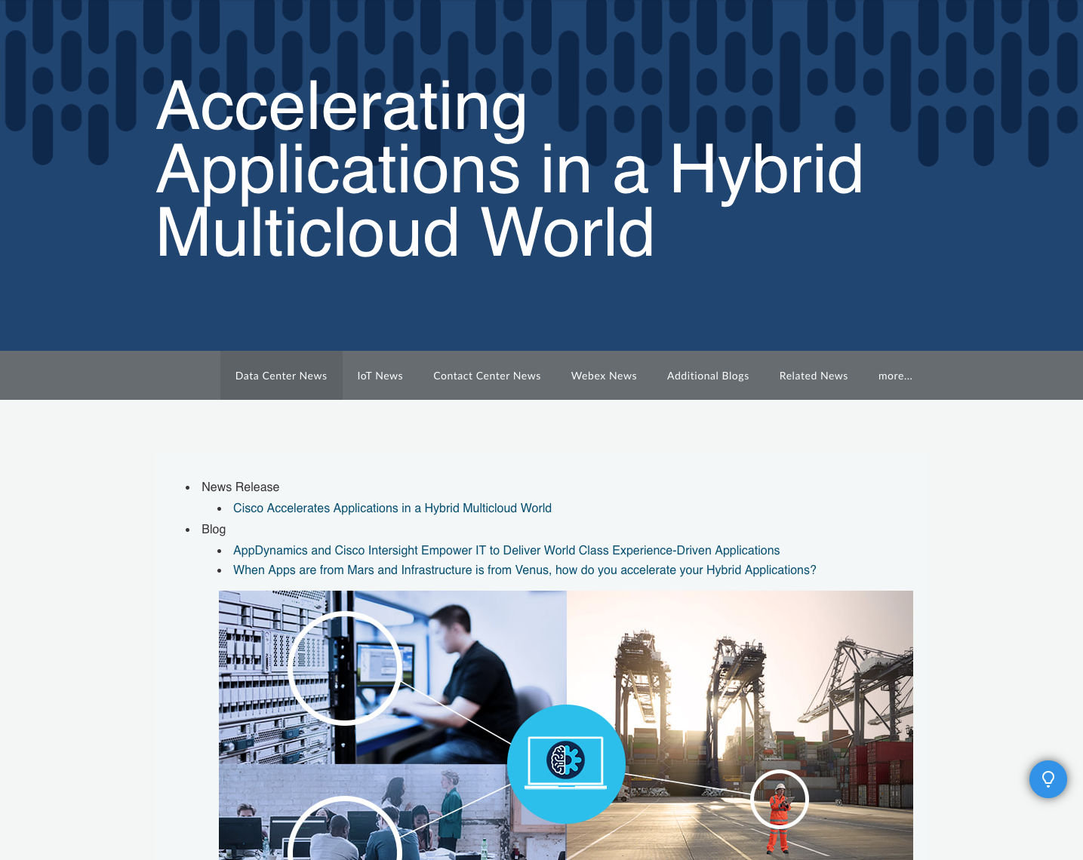Switch to the Related News tab
This screenshot has width=1083, height=860.
click(814, 376)
